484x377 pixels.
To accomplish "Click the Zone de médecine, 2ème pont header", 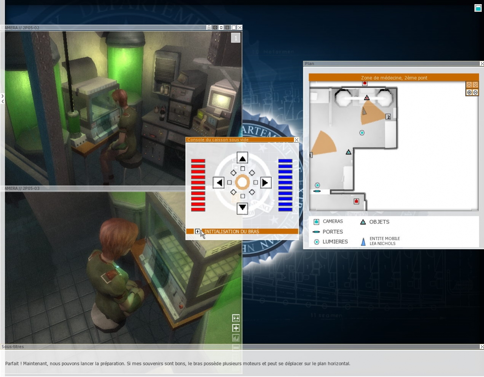I will pos(394,78).
